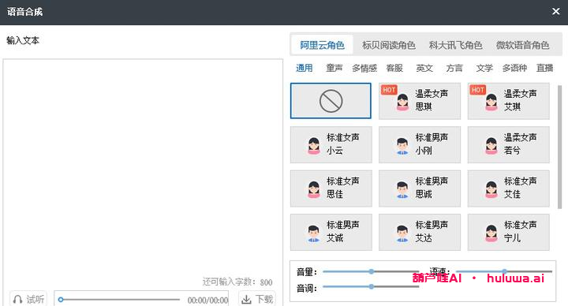Open the 科大讯飞角色 tab

pyautogui.click(x=455, y=45)
